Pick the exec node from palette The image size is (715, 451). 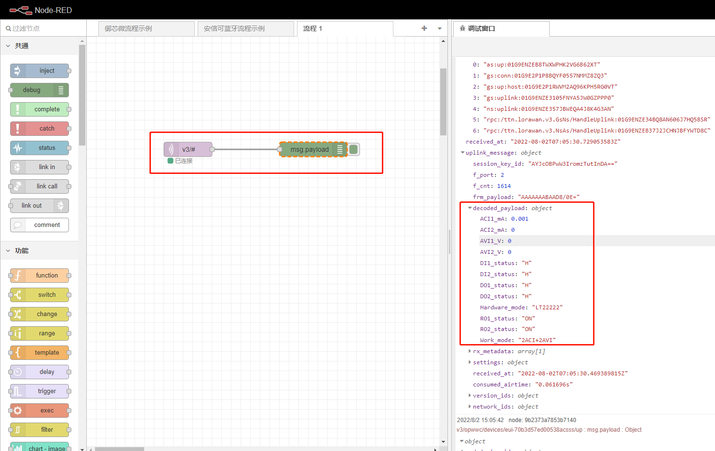[40, 411]
